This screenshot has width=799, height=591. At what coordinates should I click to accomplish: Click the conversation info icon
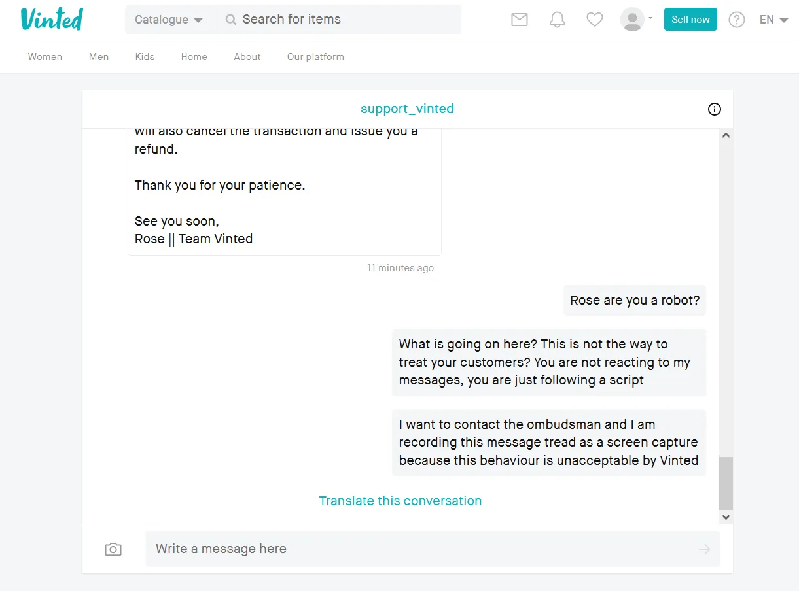point(715,109)
